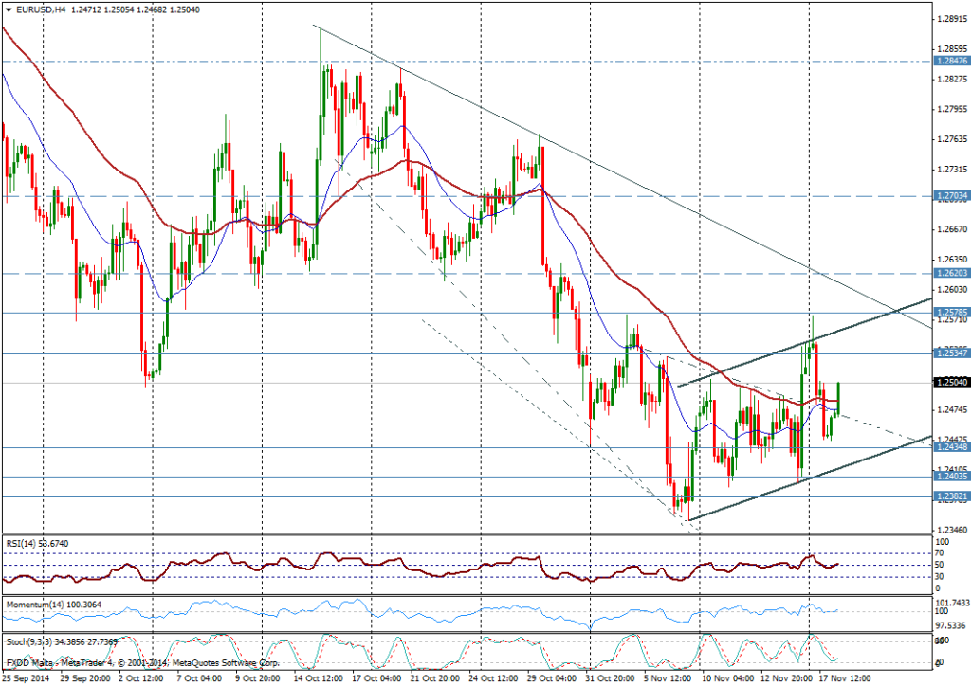Click the EURUSD,H4 chart title text
Screen dimensions: 971x686
[40, 8]
